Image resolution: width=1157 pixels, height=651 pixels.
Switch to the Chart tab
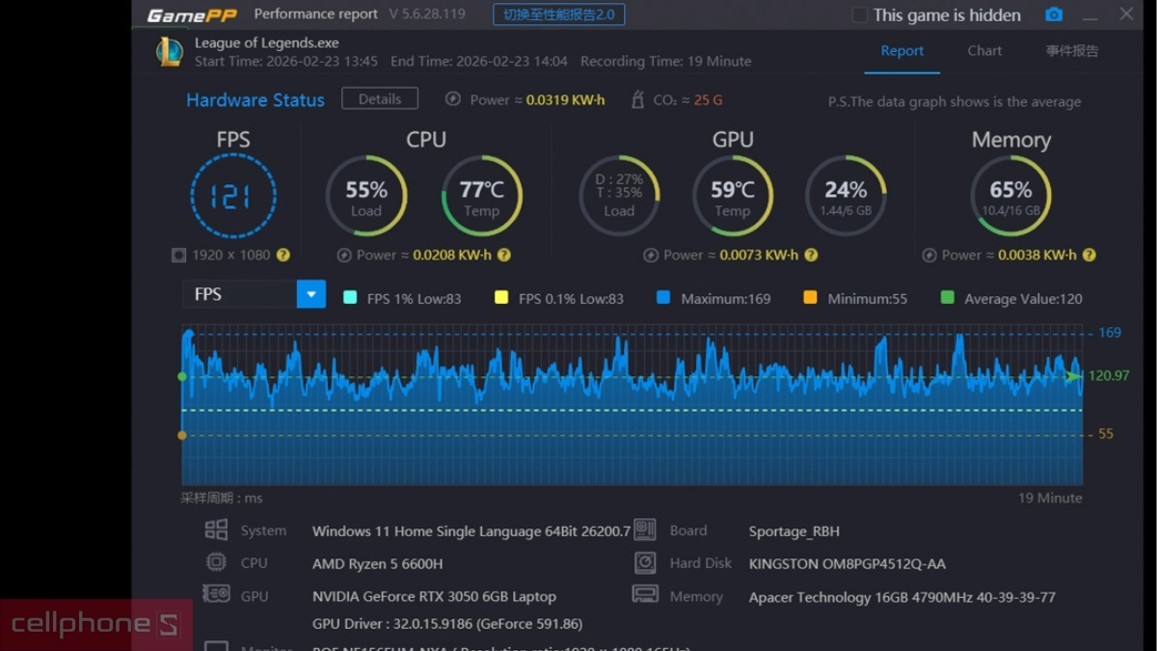tap(984, 51)
